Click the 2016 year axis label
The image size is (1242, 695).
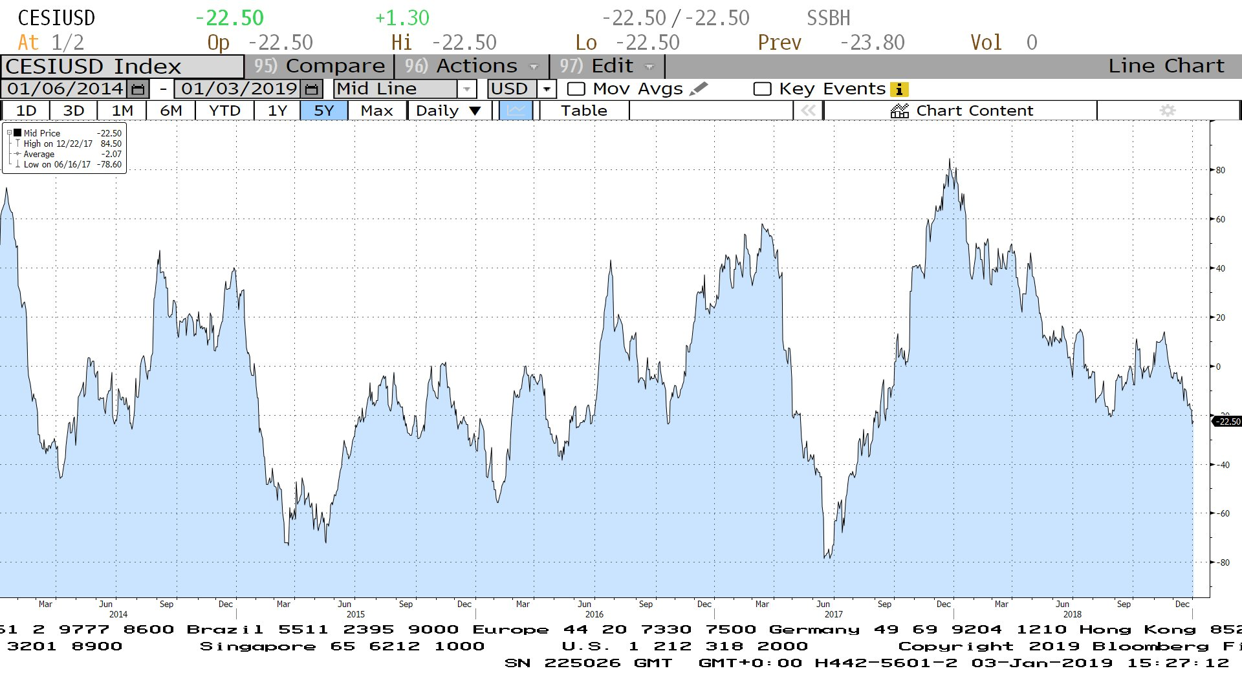594,614
